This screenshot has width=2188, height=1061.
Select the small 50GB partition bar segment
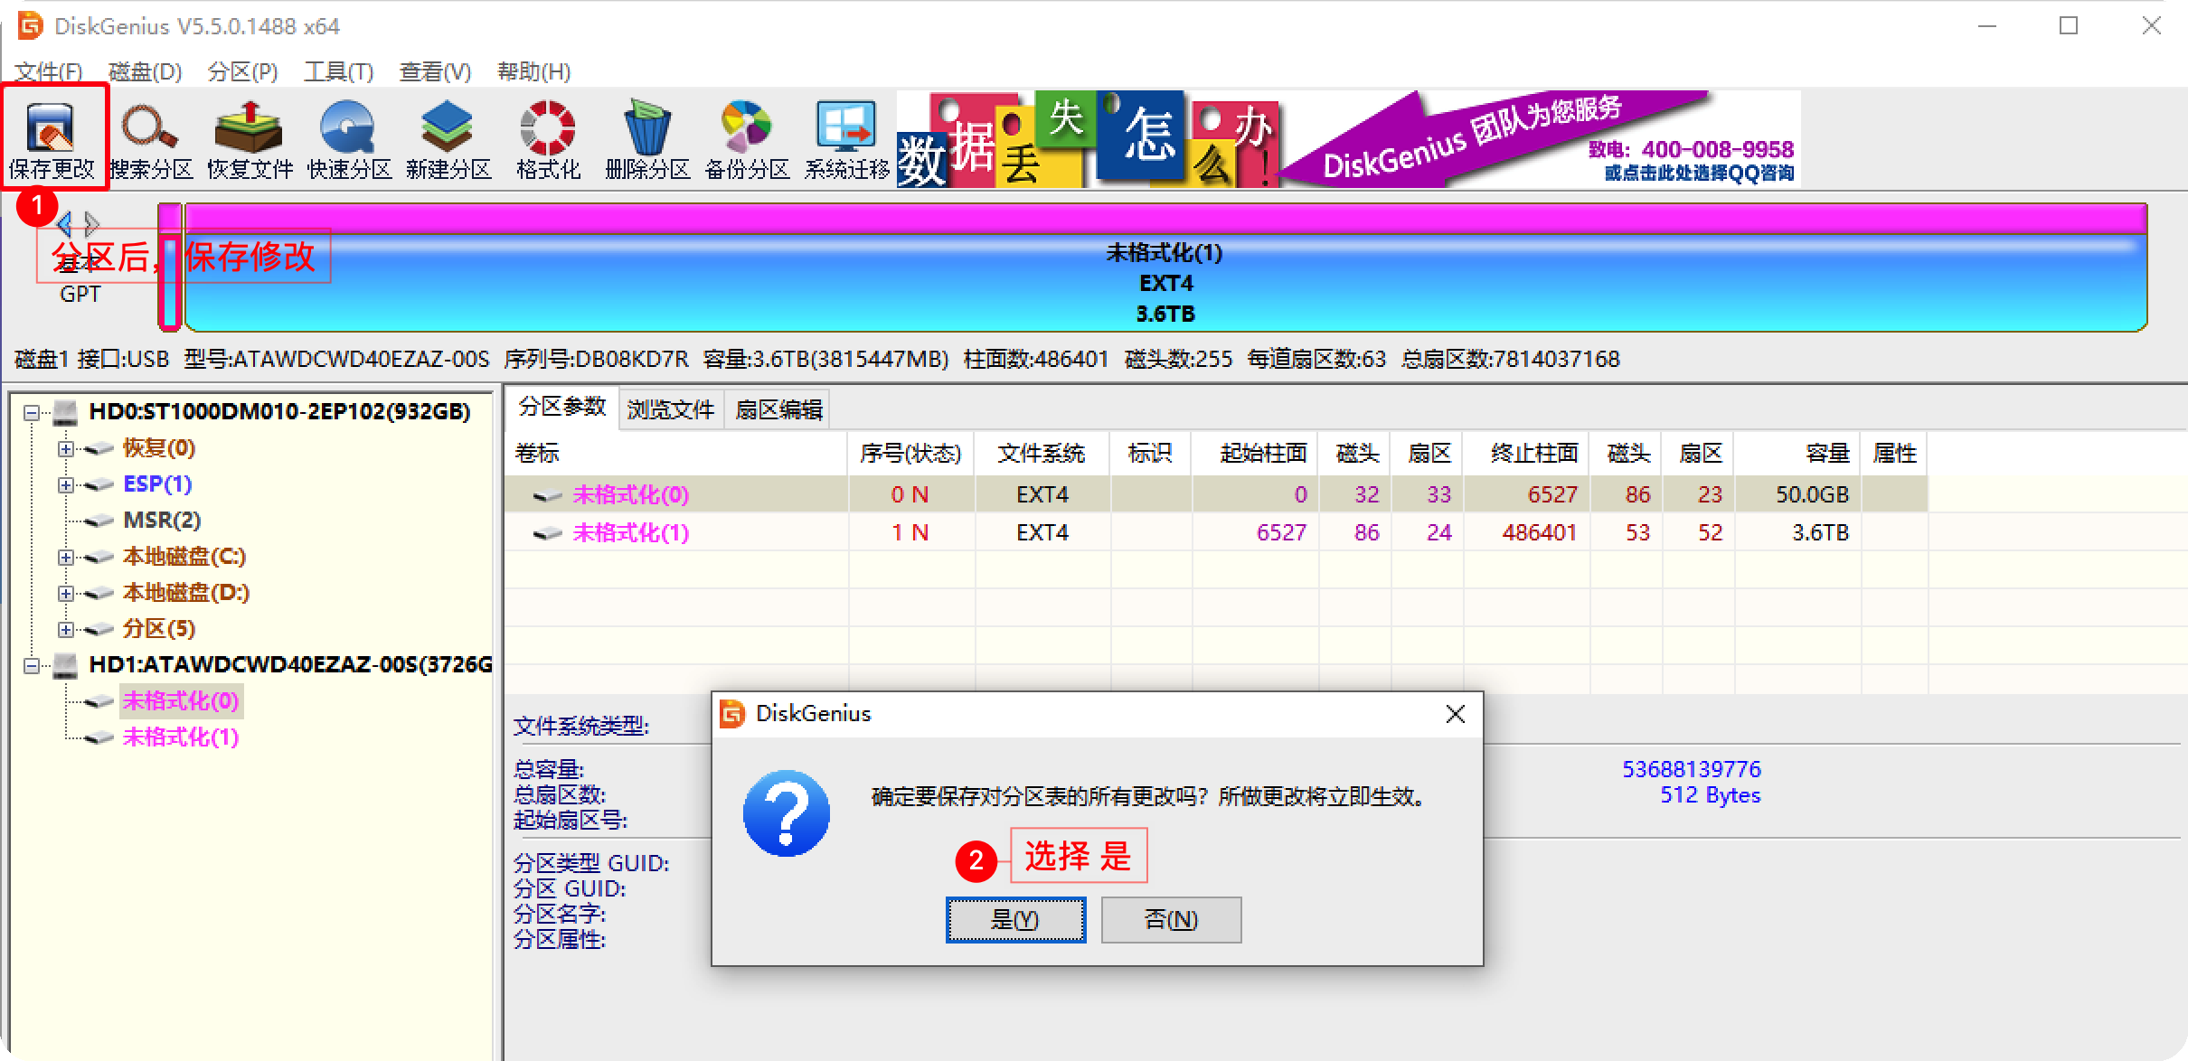169,268
